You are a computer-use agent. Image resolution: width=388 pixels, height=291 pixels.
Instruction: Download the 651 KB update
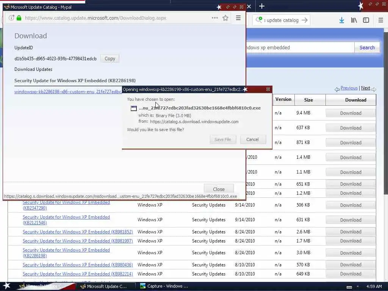pyautogui.click(x=350, y=184)
